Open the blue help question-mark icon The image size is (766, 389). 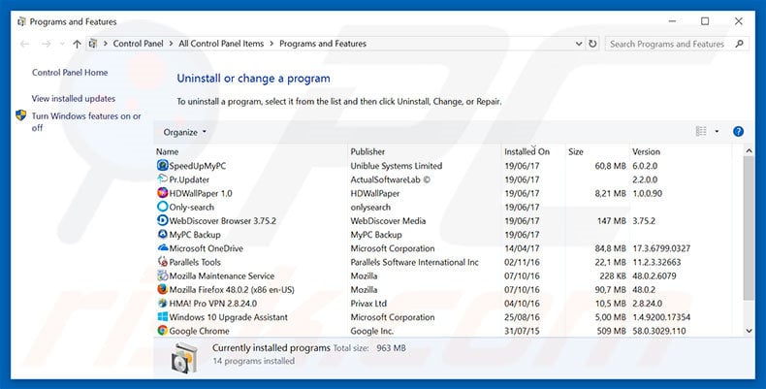(x=738, y=132)
